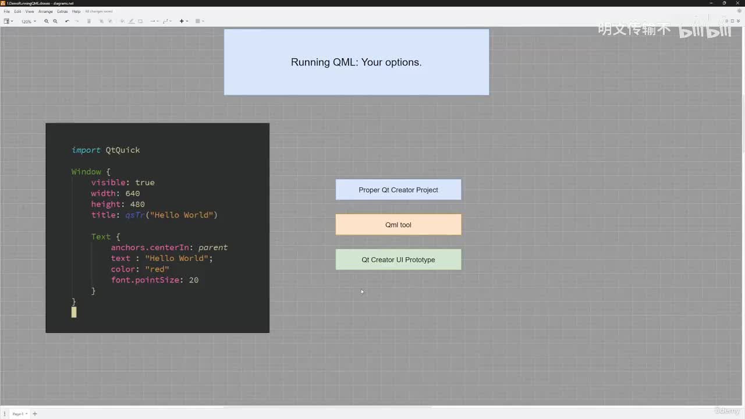Open the insert plus dropdown
Image resolution: width=745 pixels, height=419 pixels.
click(183, 22)
